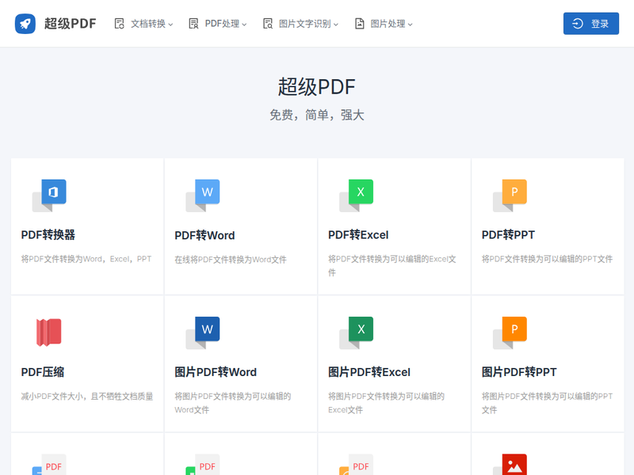Select the dark-green X icon for 图片PDF转Excel

pyautogui.click(x=356, y=332)
